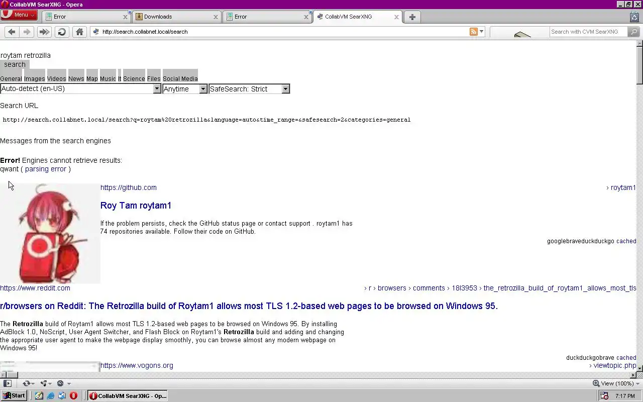Open the https://www.reddit.com result link

(35, 288)
